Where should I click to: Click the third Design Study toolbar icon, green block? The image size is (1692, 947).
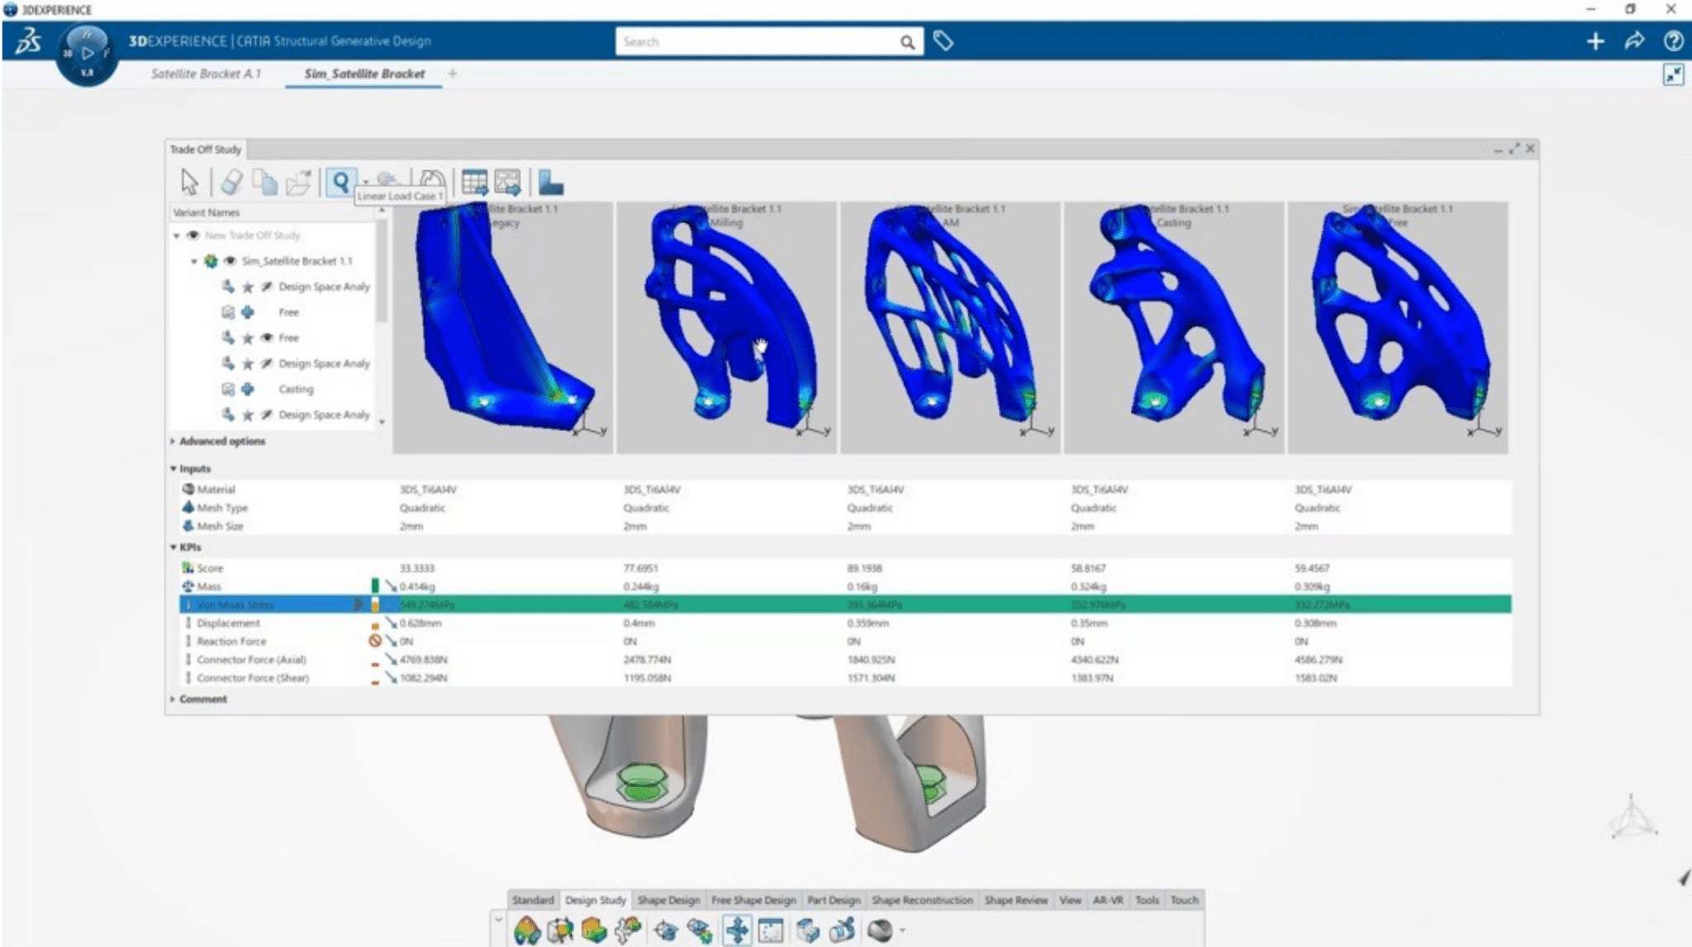click(x=594, y=930)
